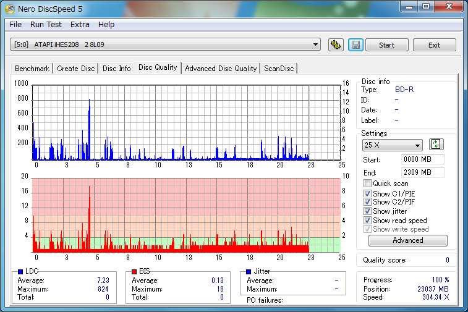Click the Advanced settings button
The height and width of the screenshot is (312, 468).
coord(407,240)
